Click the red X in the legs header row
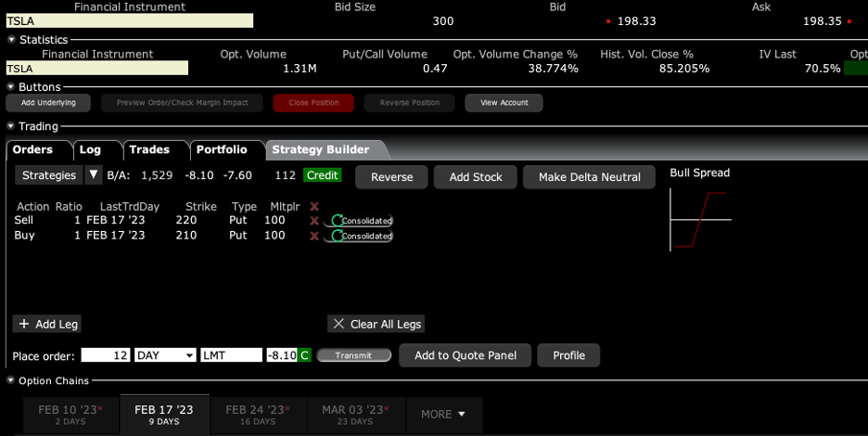Image resolution: width=868 pixels, height=436 pixels. pos(313,207)
